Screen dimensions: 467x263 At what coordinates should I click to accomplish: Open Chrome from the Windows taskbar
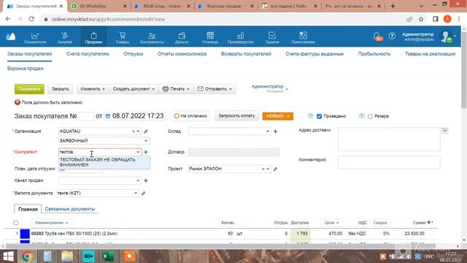coord(28,256)
